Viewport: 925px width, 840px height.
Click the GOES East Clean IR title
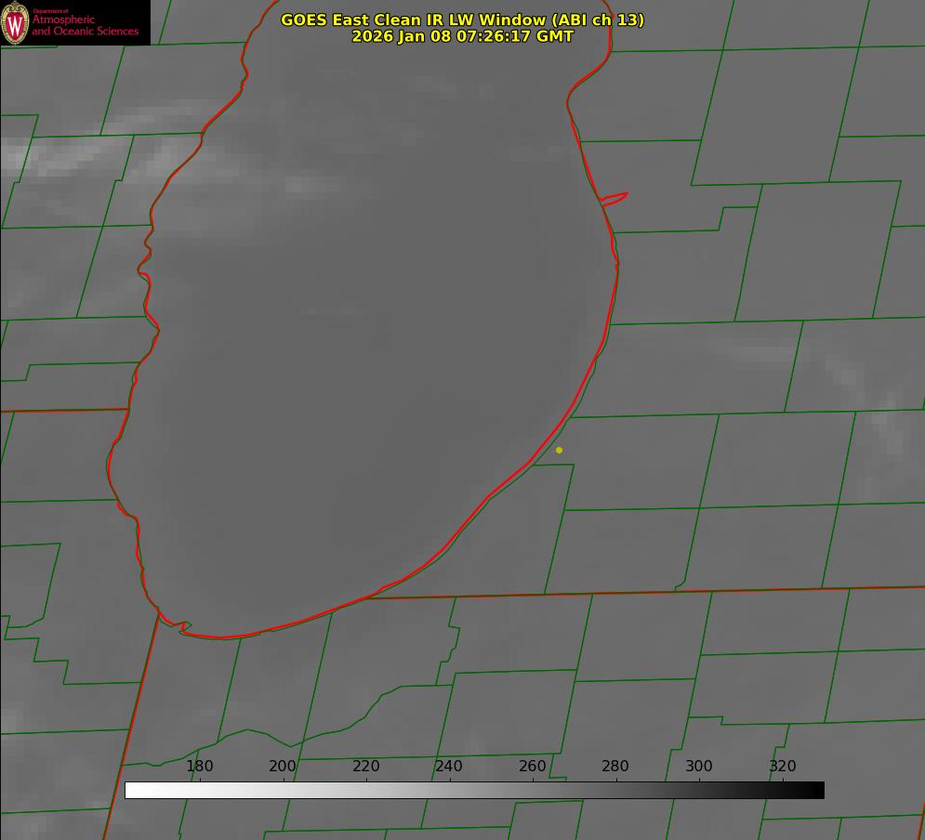(x=462, y=20)
